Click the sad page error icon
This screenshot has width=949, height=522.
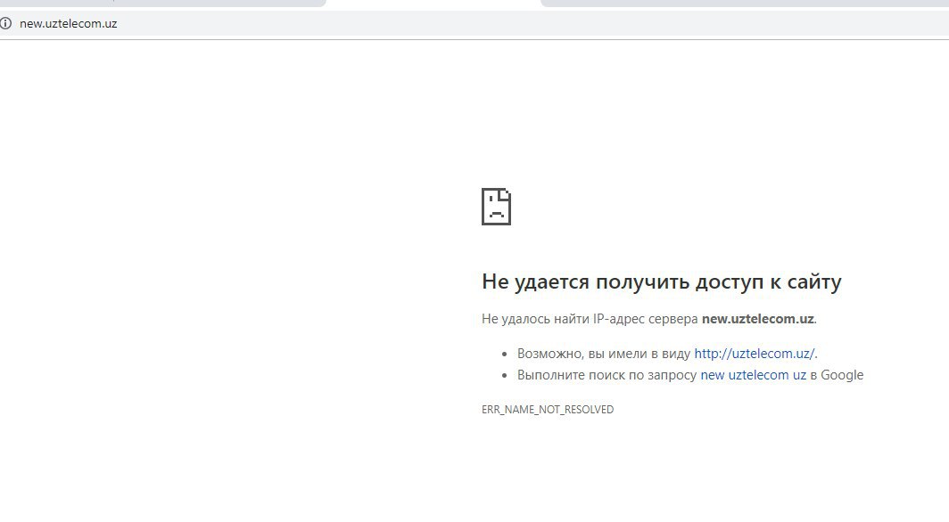[x=496, y=207]
